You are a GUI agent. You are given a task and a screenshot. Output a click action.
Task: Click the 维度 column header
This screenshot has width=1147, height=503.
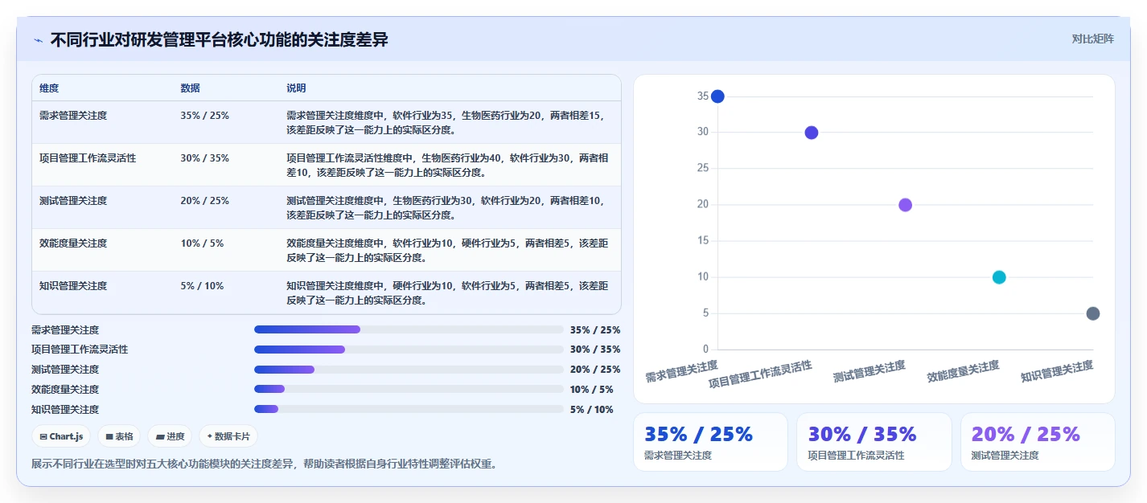click(49, 88)
